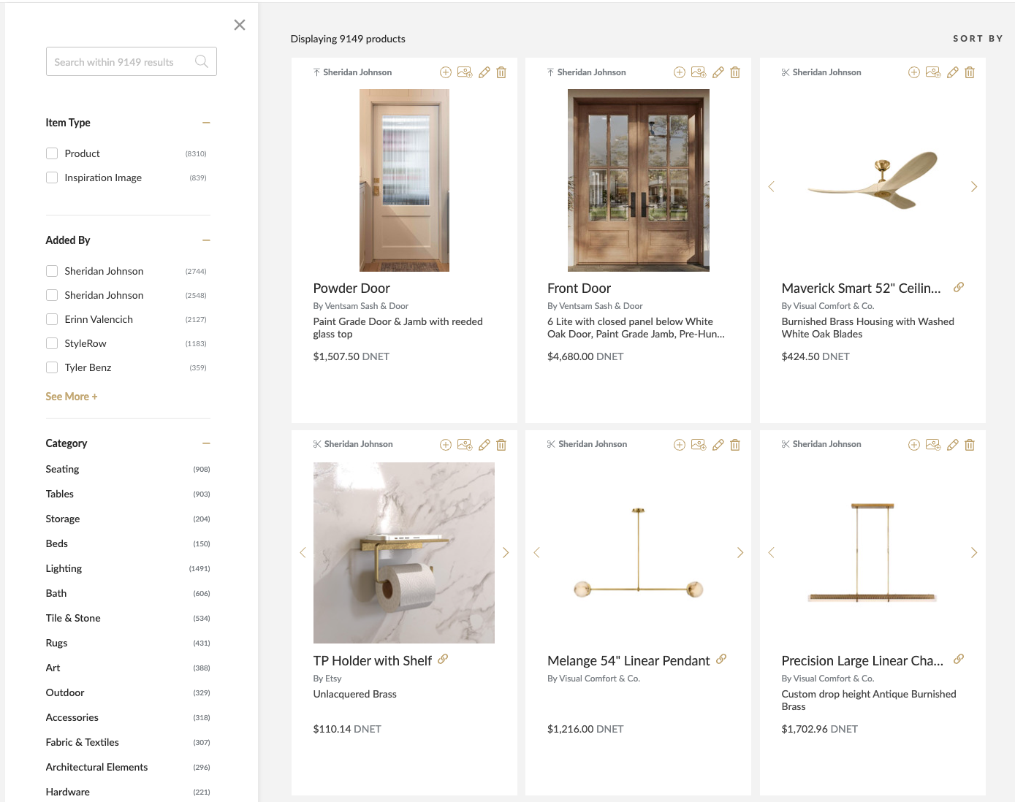Check Erin Valencich under Added By

coord(52,319)
